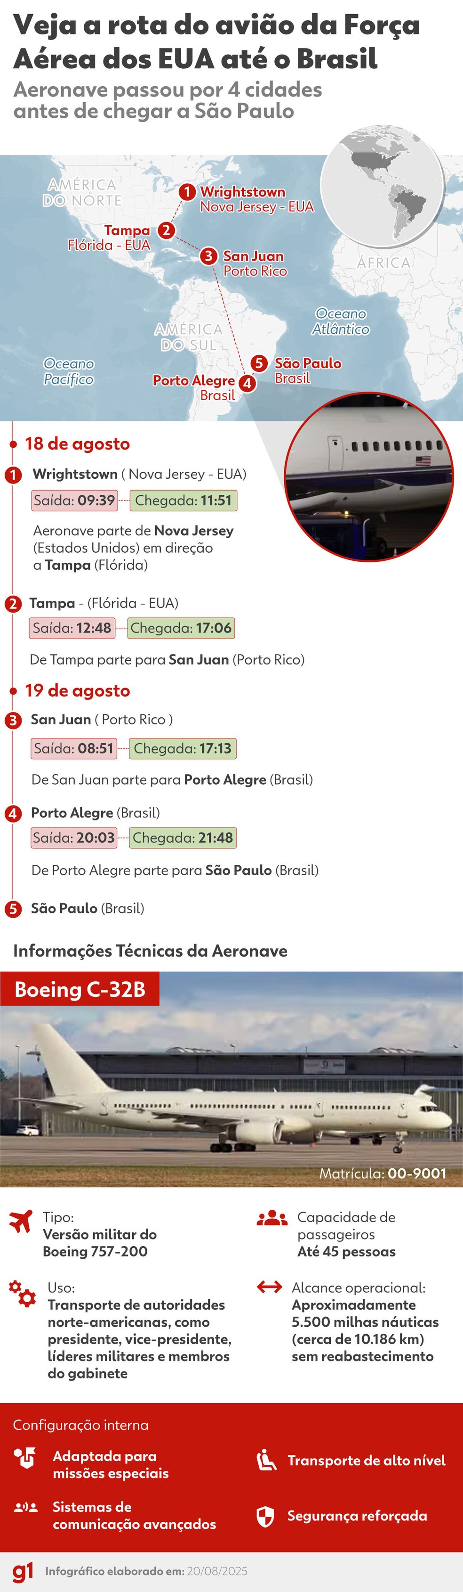Click the double-arrow operational range icon
Screen dimensions: 463x1592
pos(269,1288)
